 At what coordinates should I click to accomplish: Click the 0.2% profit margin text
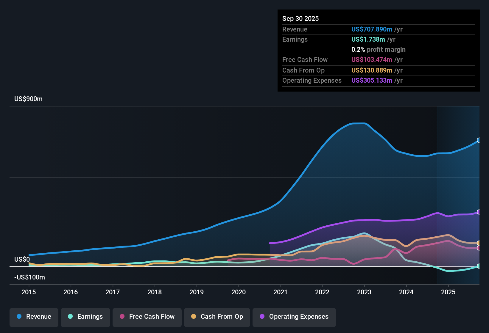378,50
